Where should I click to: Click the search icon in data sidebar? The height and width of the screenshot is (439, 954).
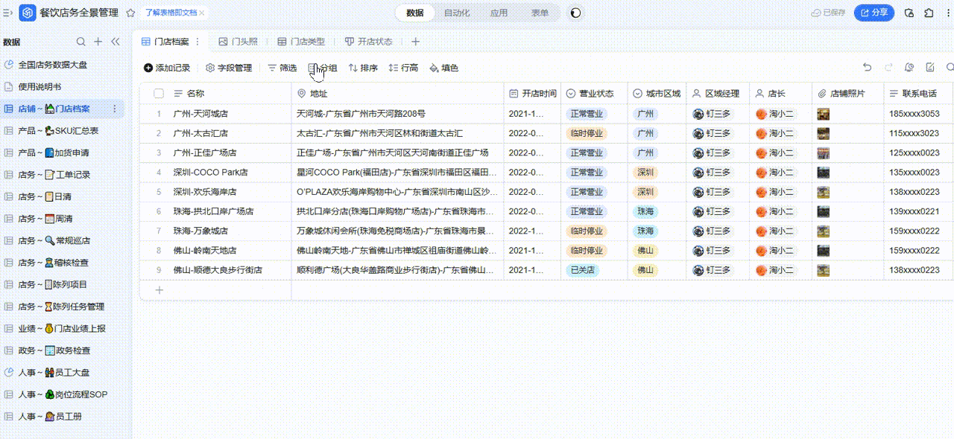(81, 42)
